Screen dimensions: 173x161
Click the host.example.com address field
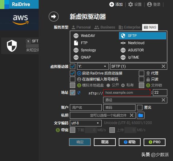(127, 93)
